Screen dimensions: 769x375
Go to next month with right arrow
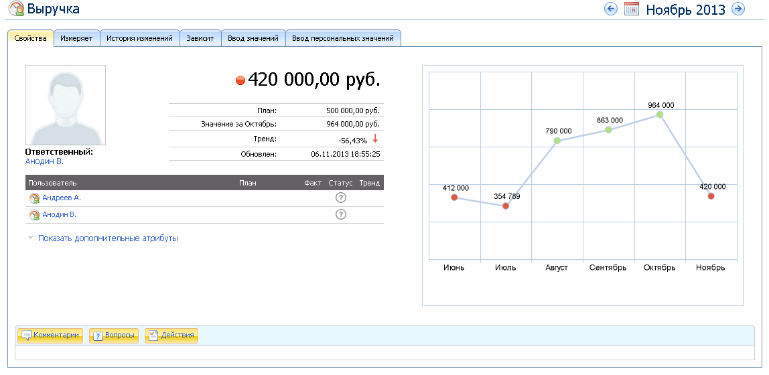pyautogui.click(x=738, y=9)
